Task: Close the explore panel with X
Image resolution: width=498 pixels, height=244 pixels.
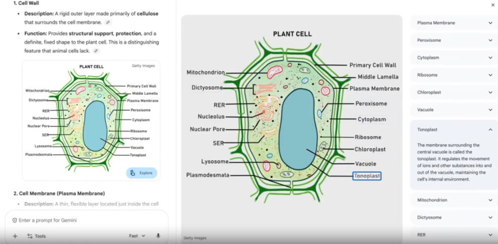Action: click(x=493, y=5)
